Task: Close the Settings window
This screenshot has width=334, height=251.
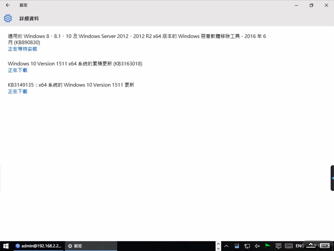Action: [326, 5]
